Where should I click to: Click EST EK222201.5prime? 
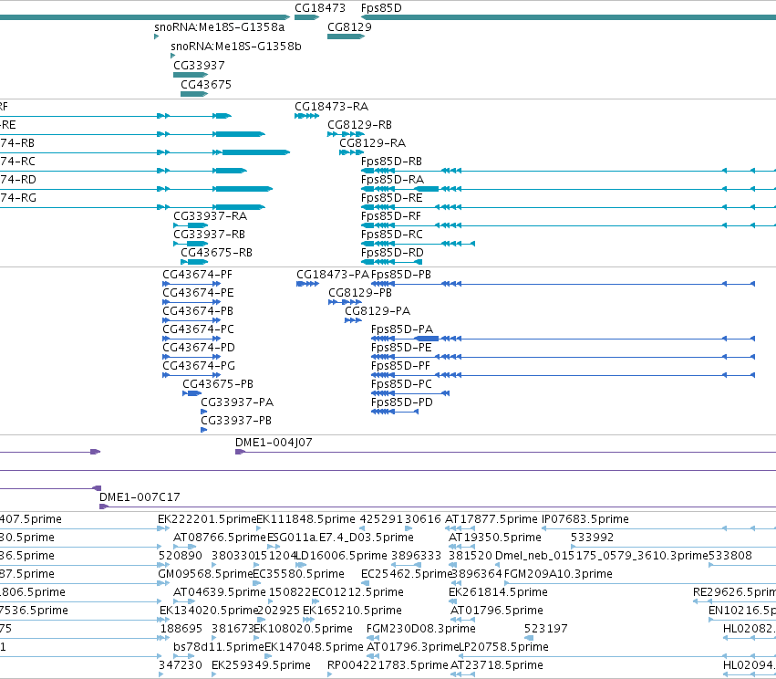pyautogui.click(x=207, y=519)
